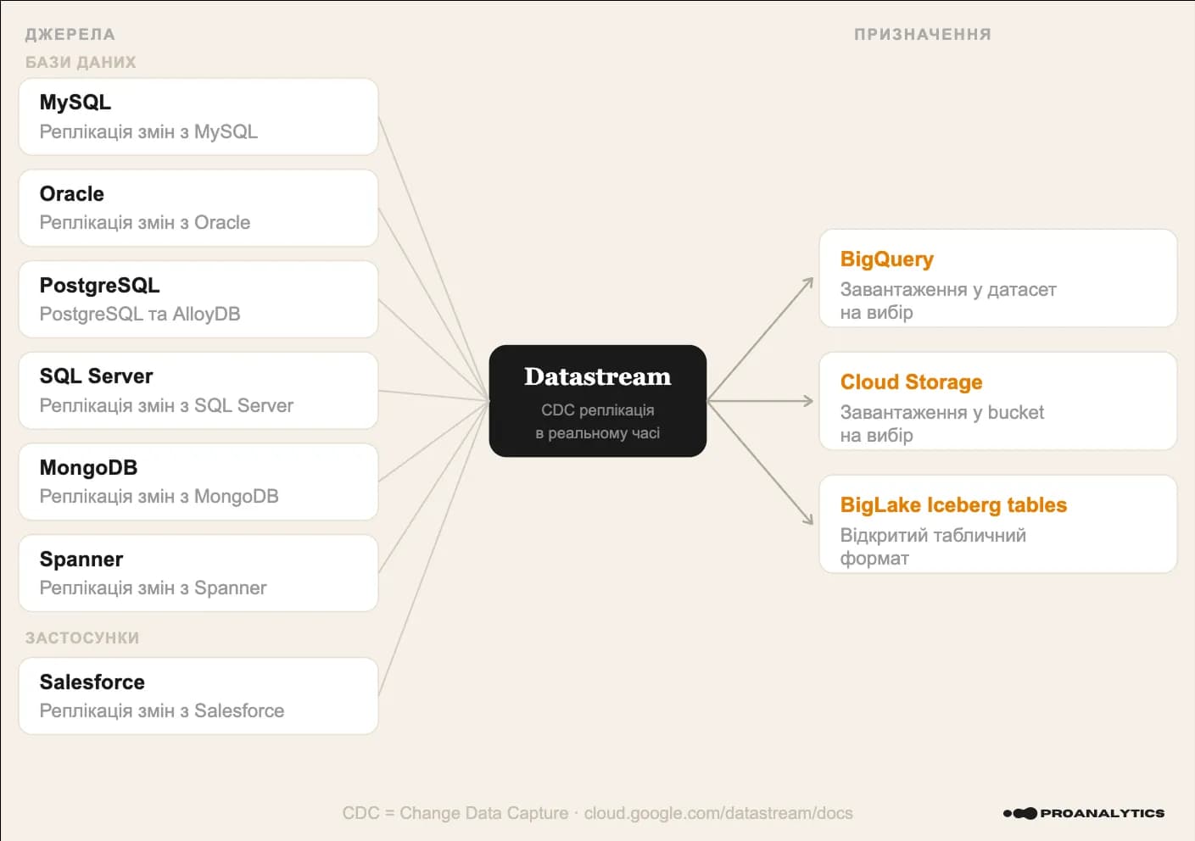
Task: Click the cloud.google.com/datastream/docs footer link
Action: click(x=718, y=813)
